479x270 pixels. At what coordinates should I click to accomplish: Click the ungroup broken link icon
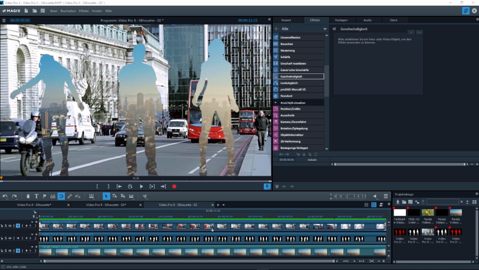(78, 196)
